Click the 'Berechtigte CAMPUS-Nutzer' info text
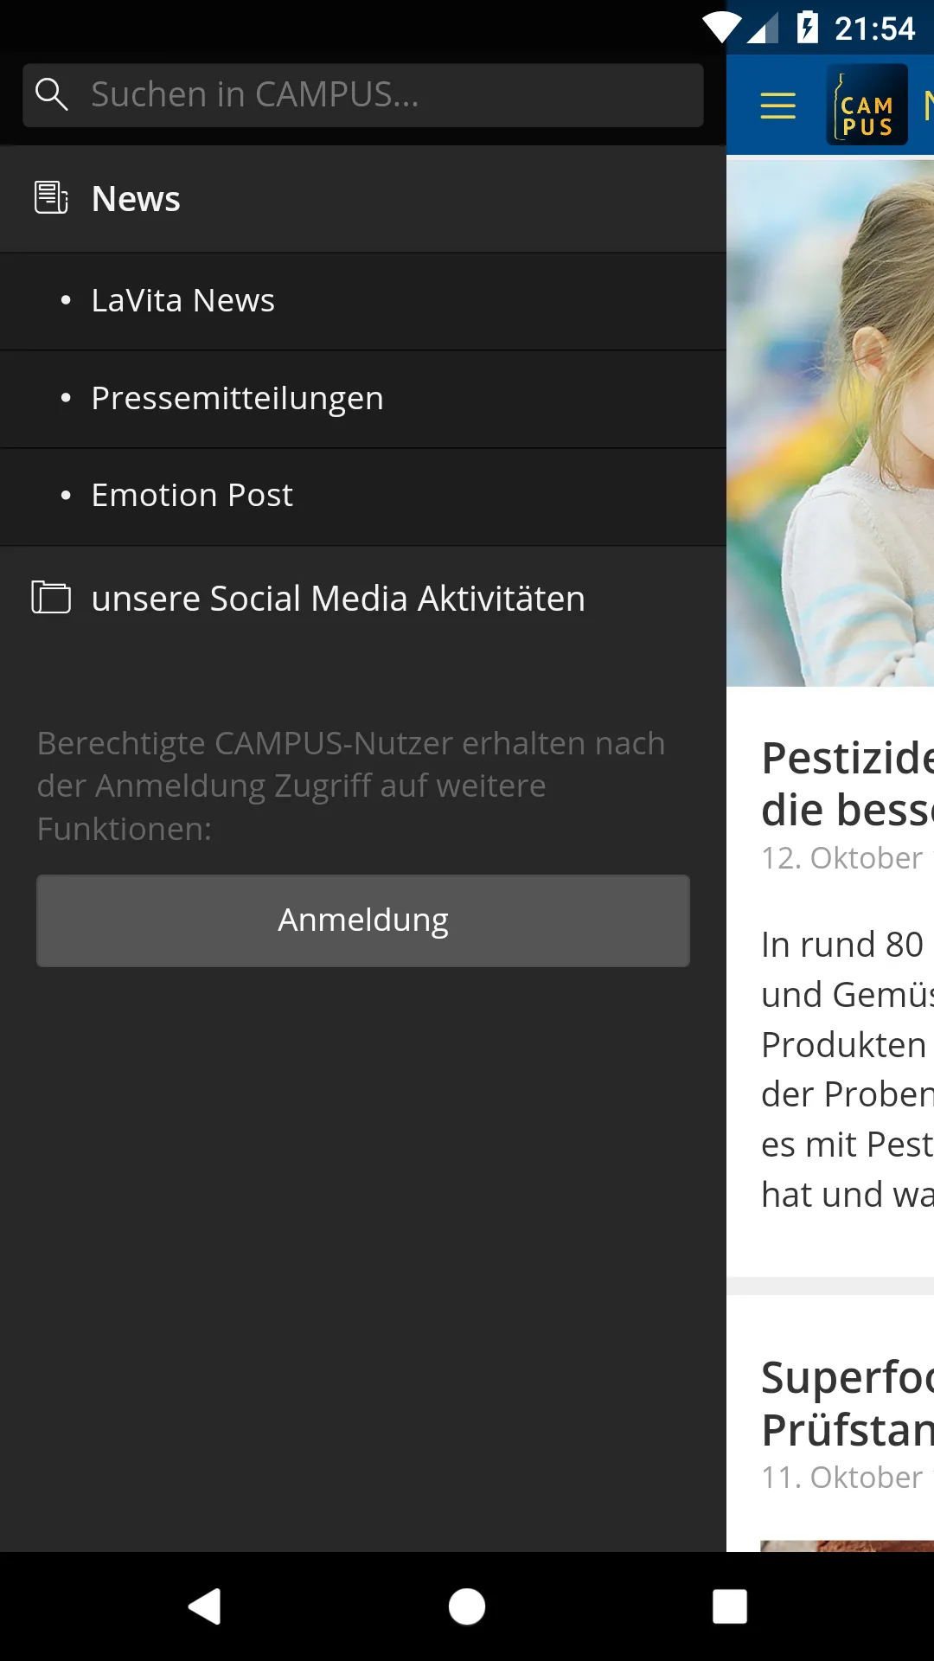 click(x=351, y=786)
